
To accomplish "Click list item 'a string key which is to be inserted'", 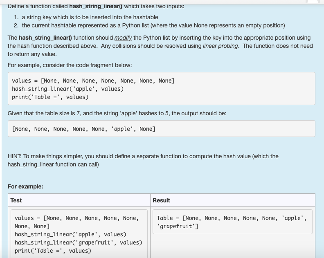I will 90,17.
